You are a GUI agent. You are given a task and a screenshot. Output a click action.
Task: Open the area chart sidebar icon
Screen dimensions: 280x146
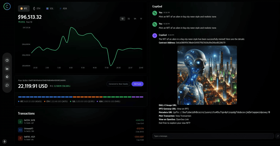[x=7, y=69]
